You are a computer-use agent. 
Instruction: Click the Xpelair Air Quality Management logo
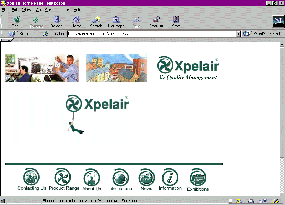click(x=188, y=68)
